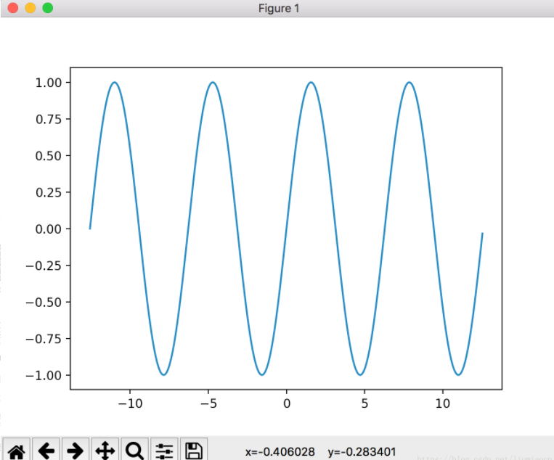
Task: Open the Configure subplots settings
Action: coord(164,451)
